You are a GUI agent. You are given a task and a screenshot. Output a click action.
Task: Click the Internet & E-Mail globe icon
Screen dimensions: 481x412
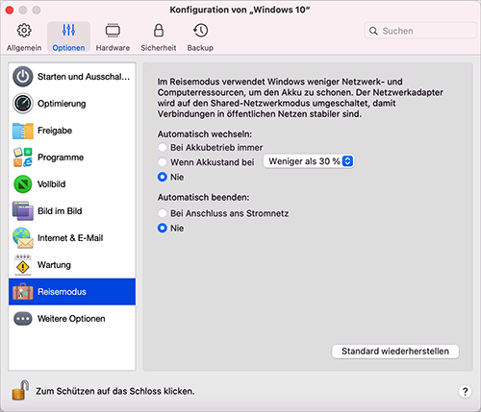23,238
